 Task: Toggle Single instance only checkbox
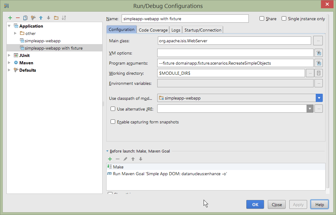click(284, 19)
